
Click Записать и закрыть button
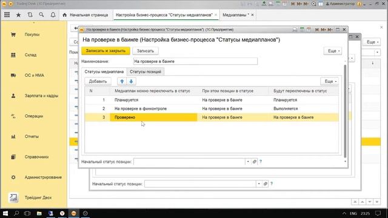coord(105,51)
